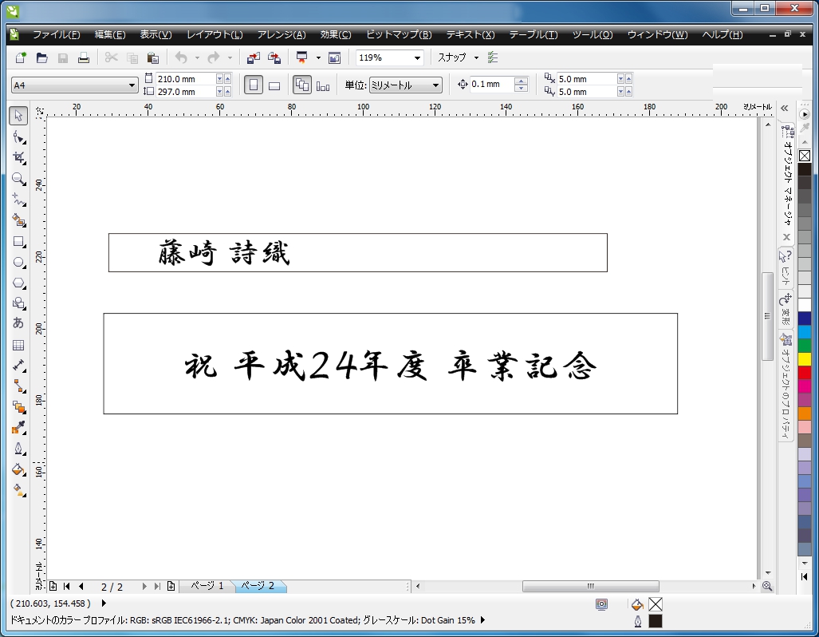Expand the application launcher dropdown arrow
Image resolution: width=819 pixels, height=637 pixels.
(318, 57)
